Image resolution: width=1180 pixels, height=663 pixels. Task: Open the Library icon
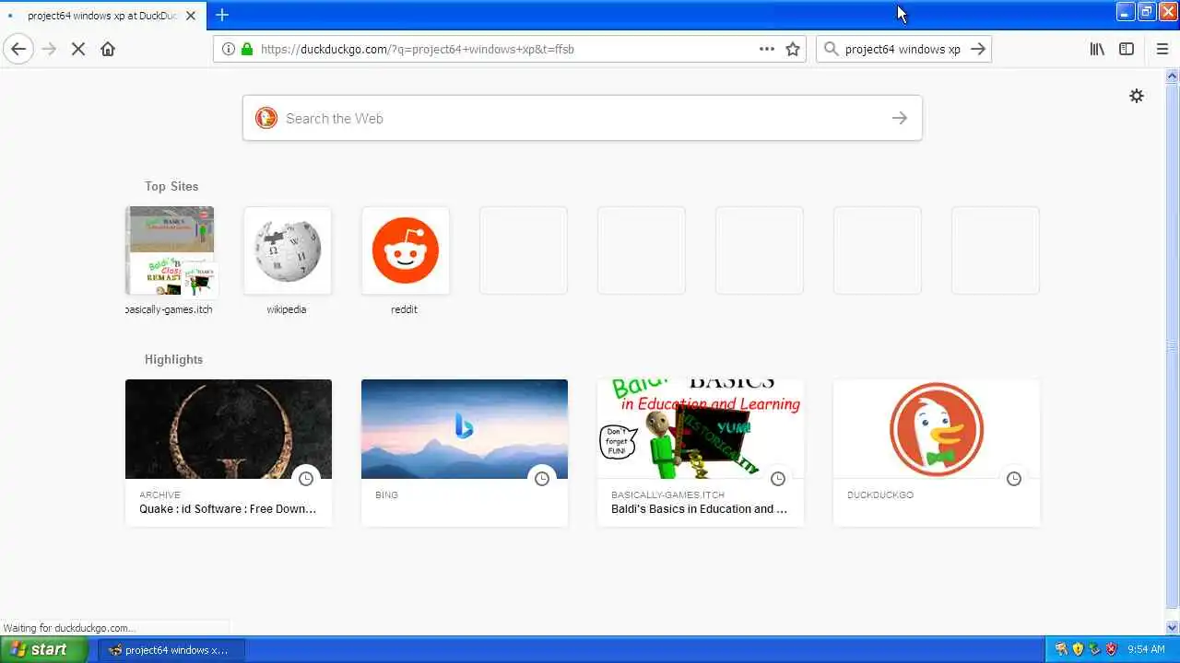tap(1097, 49)
